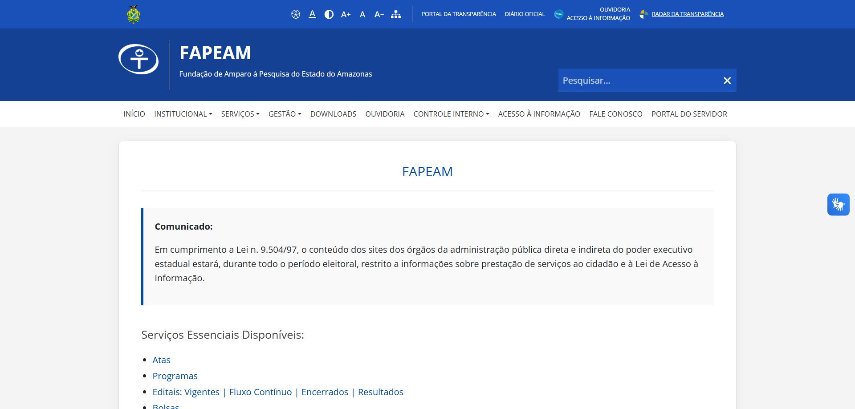Expand the Gestão dropdown menu
Screen dimensions: 855x409
(285, 114)
